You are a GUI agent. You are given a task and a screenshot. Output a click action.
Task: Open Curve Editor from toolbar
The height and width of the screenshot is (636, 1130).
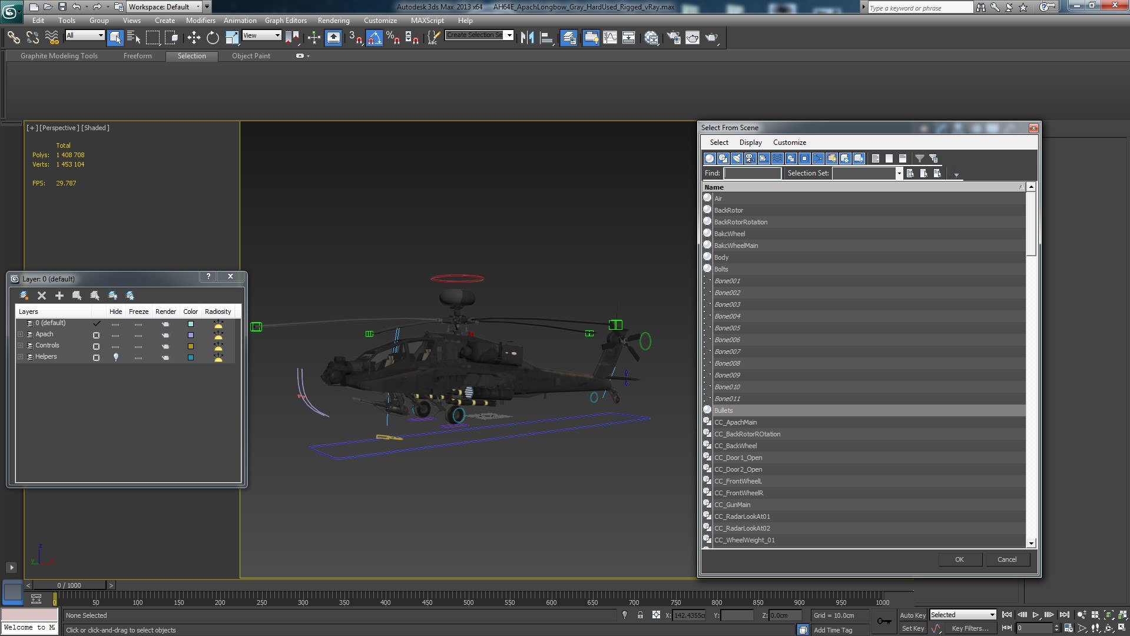tap(610, 38)
